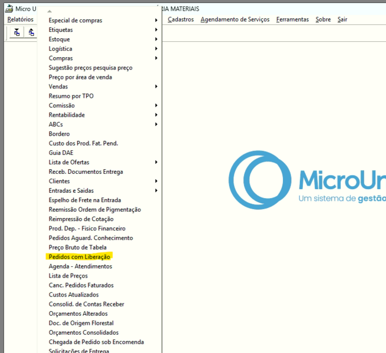Select Receb. Documentos Entrega

pyautogui.click(x=100, y=172)
